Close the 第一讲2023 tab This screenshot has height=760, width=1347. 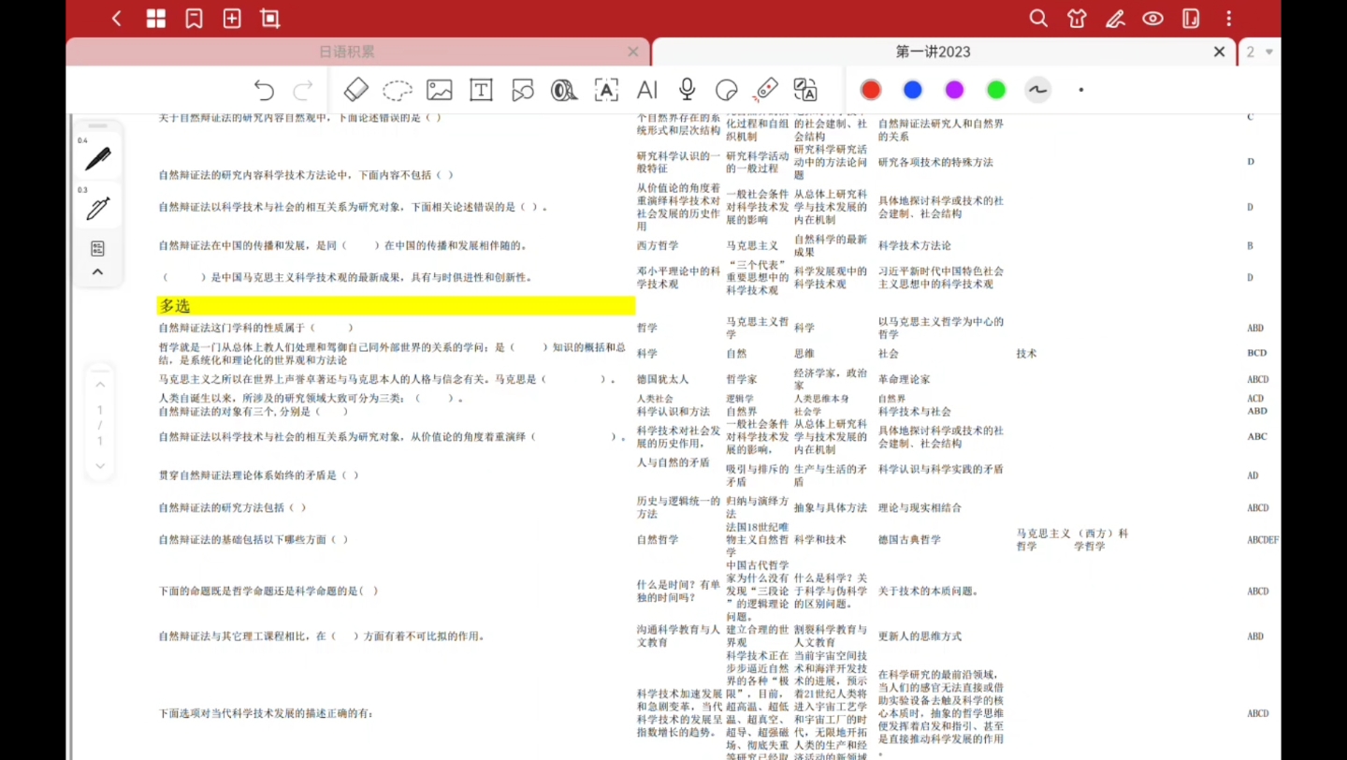pos(1219,51)
